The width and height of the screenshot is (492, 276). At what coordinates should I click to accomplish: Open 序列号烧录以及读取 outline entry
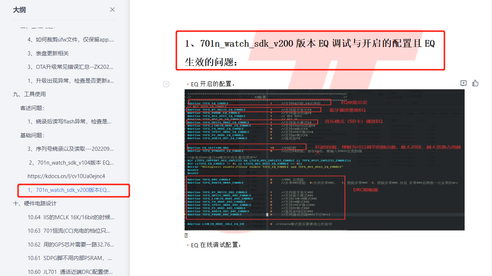tap(70, 149)
